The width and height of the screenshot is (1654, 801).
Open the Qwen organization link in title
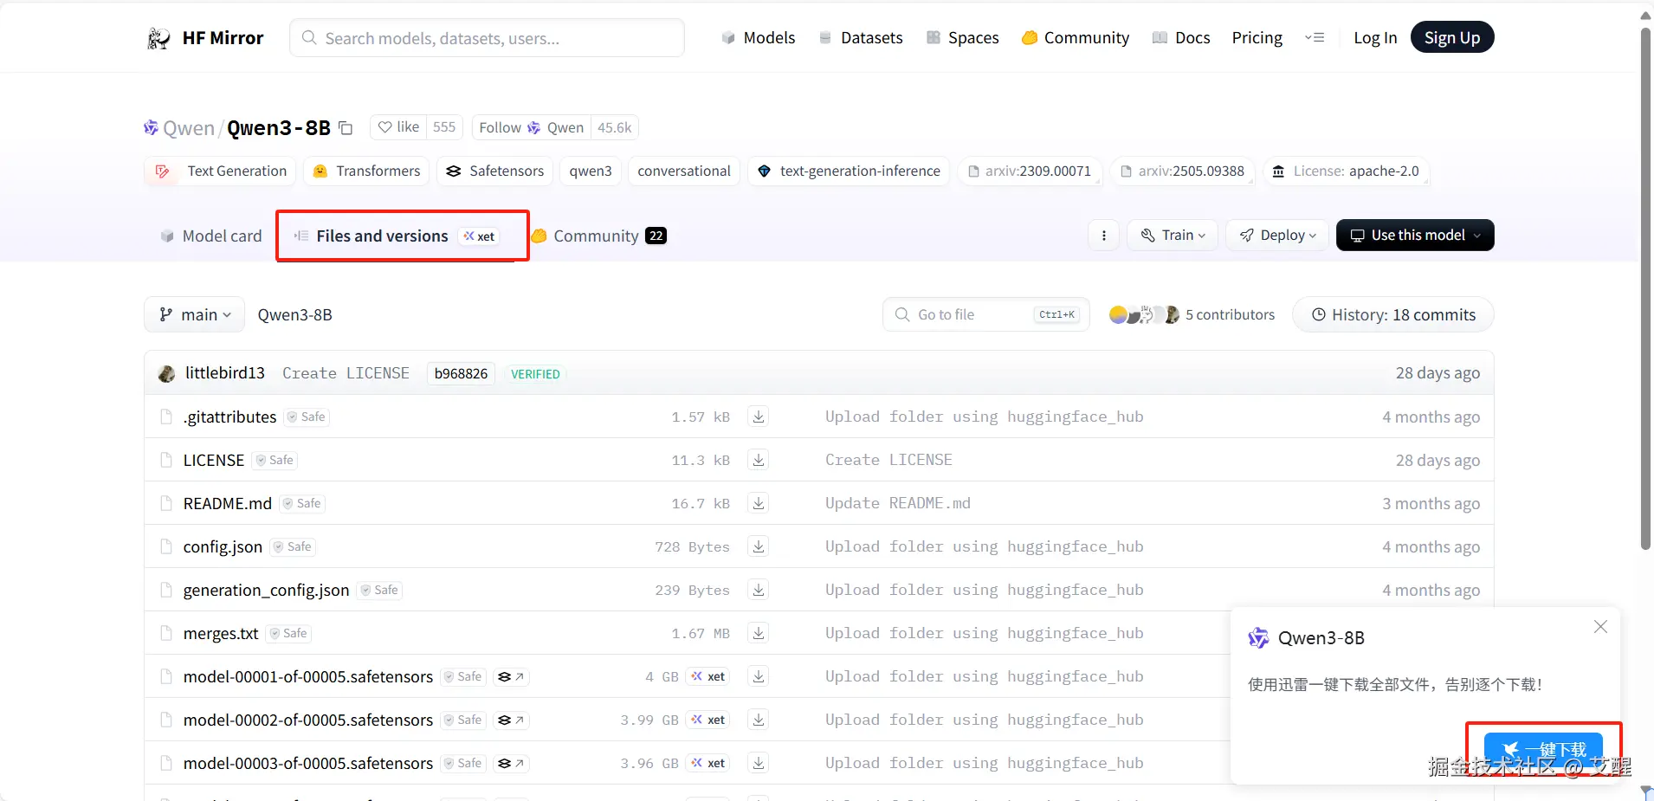(x=189, y=128)
